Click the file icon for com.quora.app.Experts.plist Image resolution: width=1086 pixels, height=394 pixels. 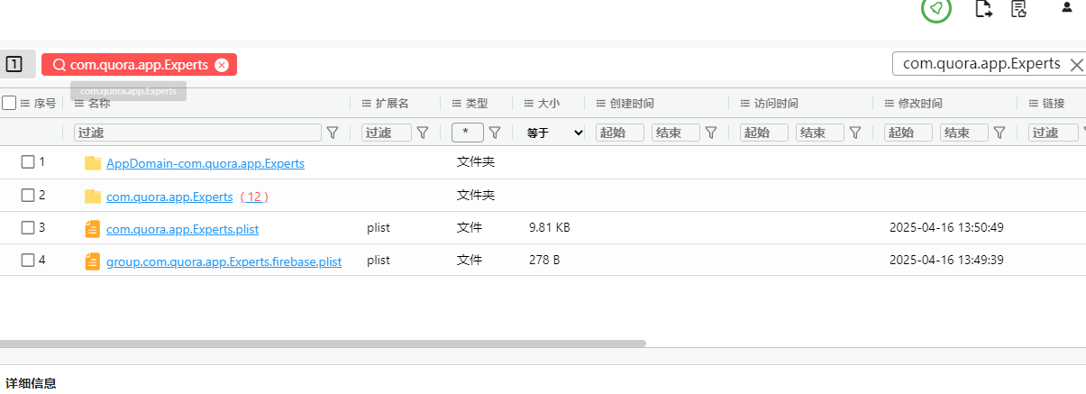[x=92, y=229]
